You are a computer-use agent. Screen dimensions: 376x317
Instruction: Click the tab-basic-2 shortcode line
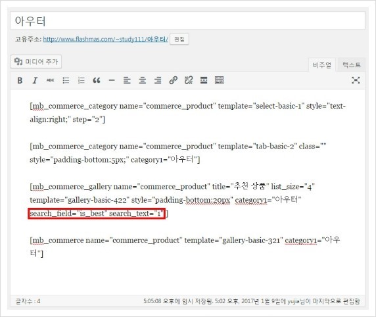coord(178,146)
